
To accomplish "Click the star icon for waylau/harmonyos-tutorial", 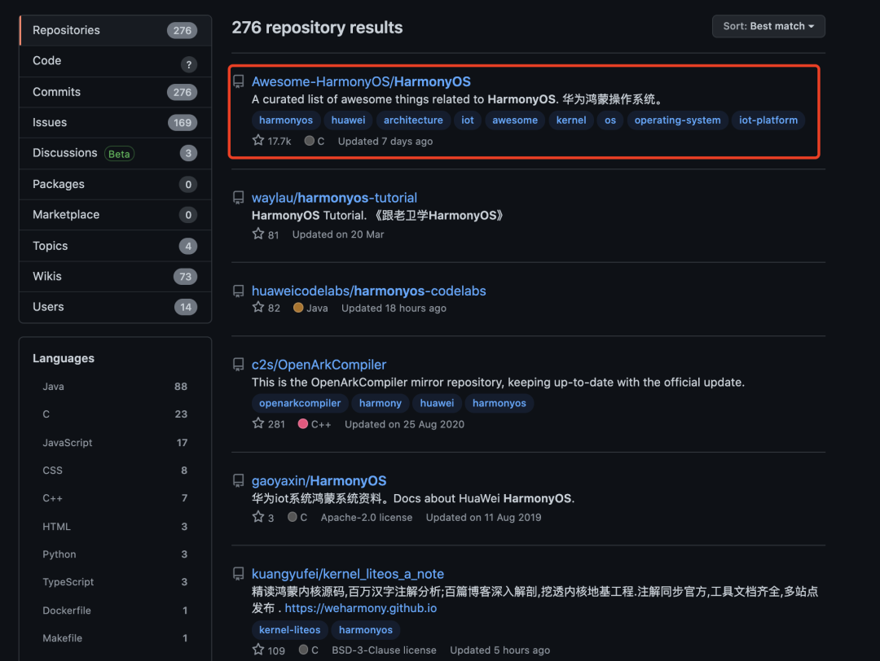I will (x=258, y=234).
